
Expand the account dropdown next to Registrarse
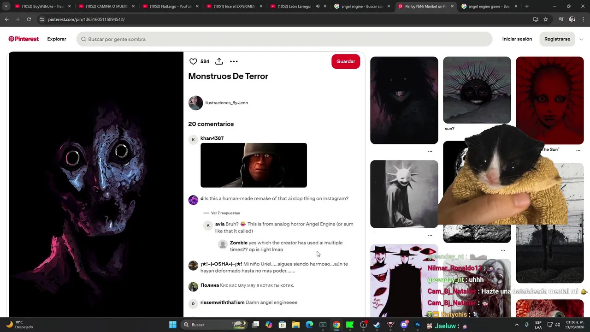pyautogui.click(x=581, y=39)
